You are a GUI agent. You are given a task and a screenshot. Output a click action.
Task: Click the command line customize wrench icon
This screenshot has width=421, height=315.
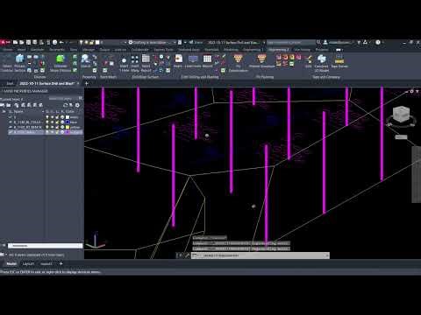[188, 255]
